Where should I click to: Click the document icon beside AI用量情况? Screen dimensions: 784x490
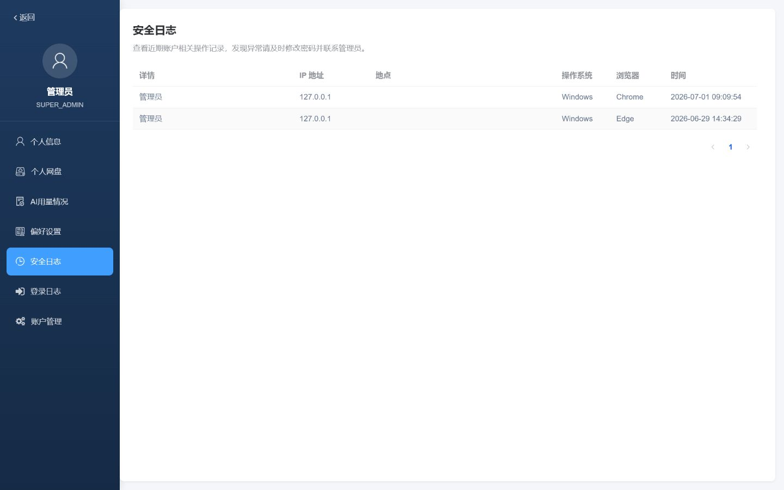(x=20, y=201)
